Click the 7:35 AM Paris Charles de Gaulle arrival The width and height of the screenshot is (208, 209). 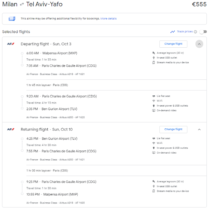(x=61, y=66)
